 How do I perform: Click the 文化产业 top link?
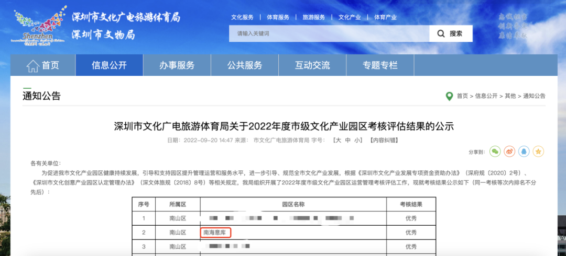[350, 17]
